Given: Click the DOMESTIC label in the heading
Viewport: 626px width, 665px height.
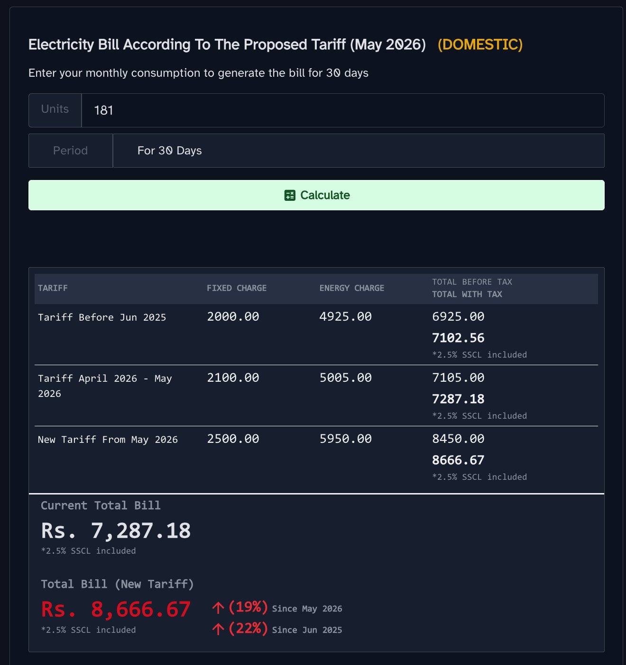Looking at the screenshot, I should [x=480, y=45].
